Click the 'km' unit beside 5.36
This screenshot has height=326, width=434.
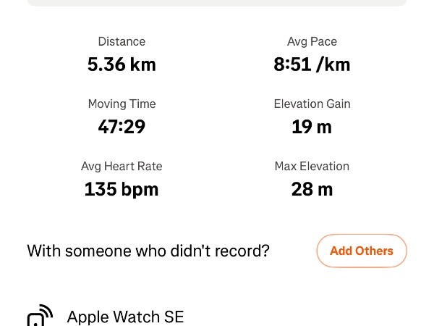point(142,64)
